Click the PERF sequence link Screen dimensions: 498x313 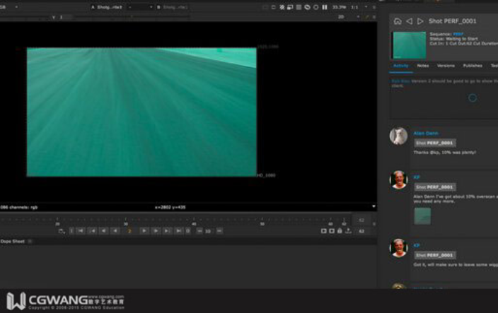pos(458,34)
